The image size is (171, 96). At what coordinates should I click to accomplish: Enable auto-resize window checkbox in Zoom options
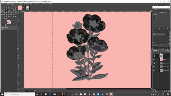pos(154,12)
